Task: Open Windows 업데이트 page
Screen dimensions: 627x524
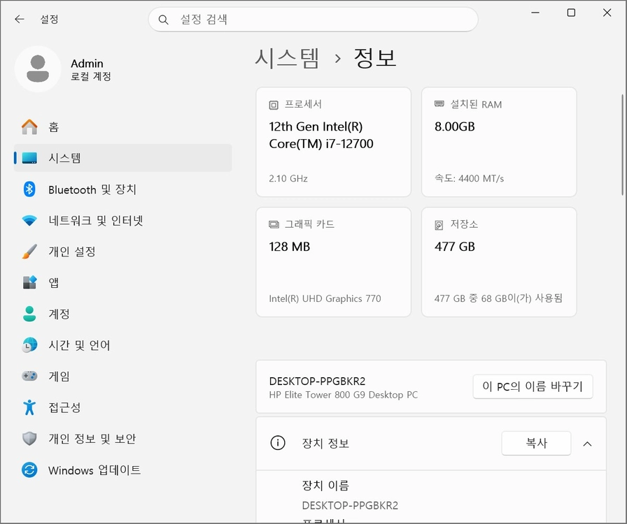Action: (x=122, y=470)
